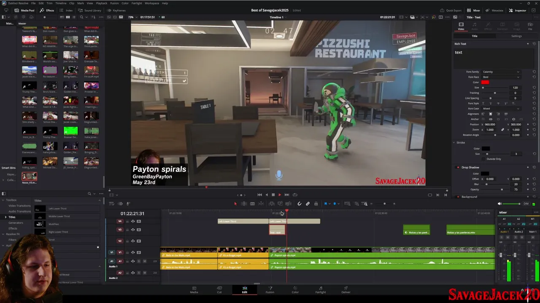540x303 pixels.
Task: Switch to the Fairlight page
Action: pos(320,290)
